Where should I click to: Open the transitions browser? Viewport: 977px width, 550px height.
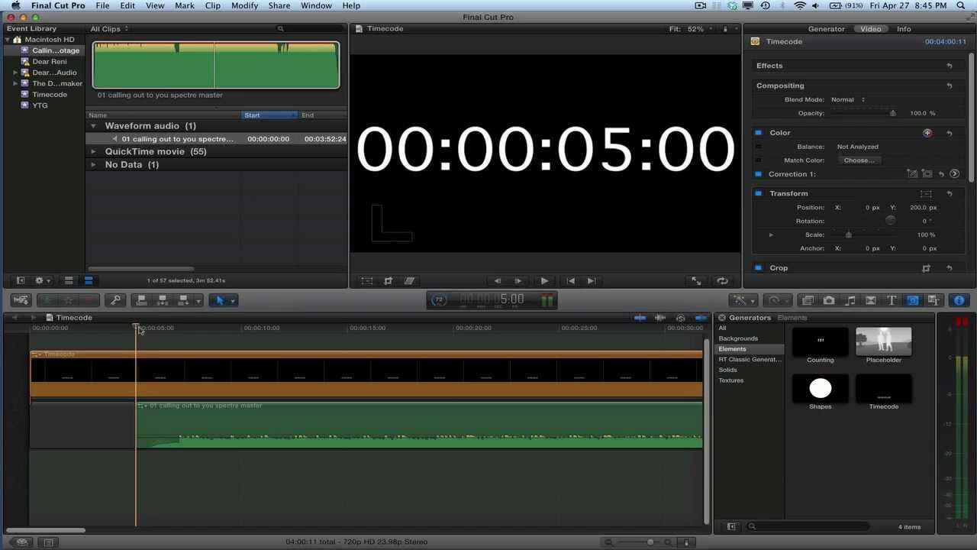(871, 301)
